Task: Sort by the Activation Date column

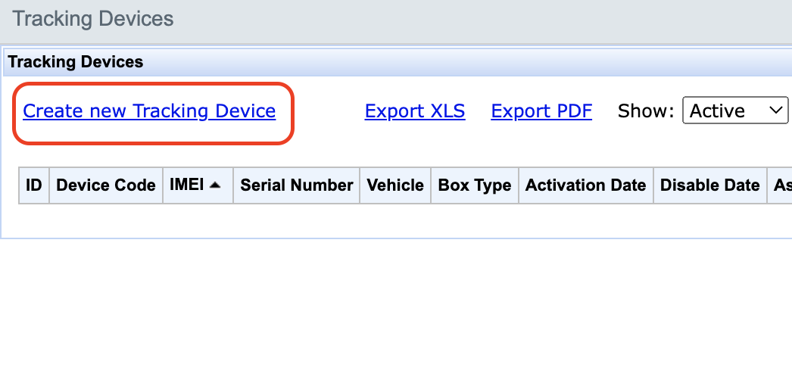Action: [x=585, y=185]
